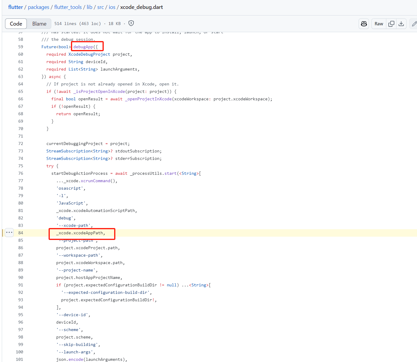The width and height of the screenshot is (417, 362).
Task: Click _xcode.xcodeAppPath on line 84
Action: coord(80,233)
